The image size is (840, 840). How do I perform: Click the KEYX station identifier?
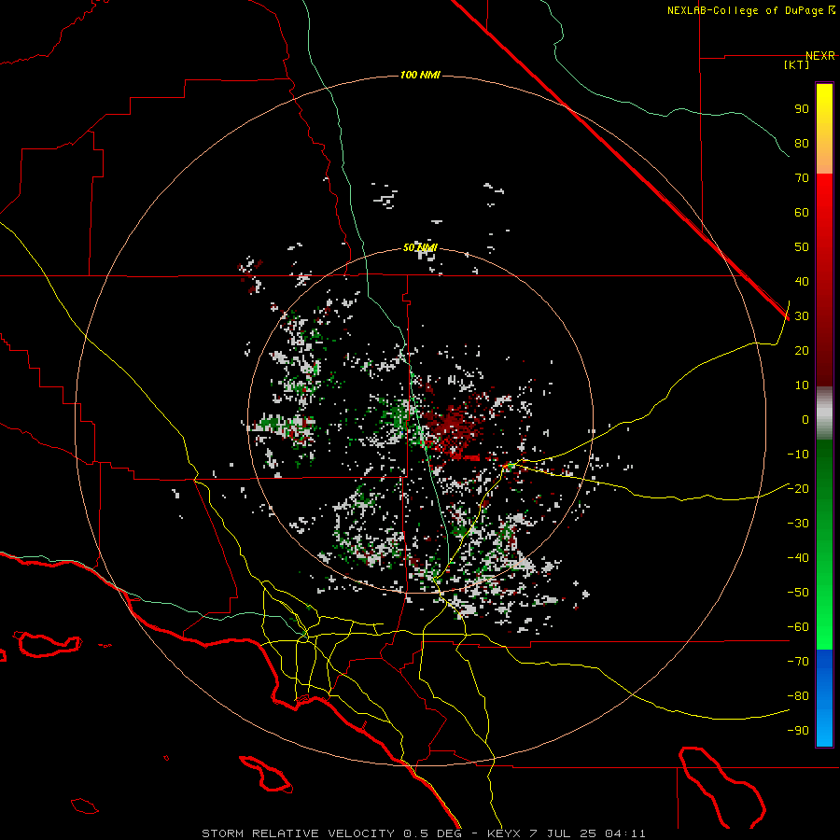tap(505, 833)
